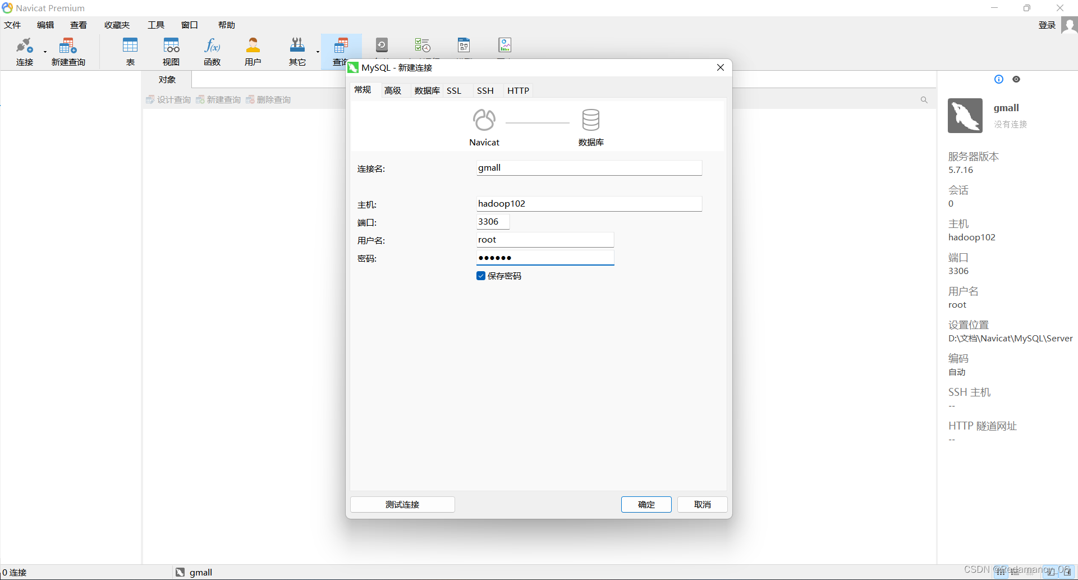
Task: Click the 用户名 field containing root
Action: coord(545,240)
